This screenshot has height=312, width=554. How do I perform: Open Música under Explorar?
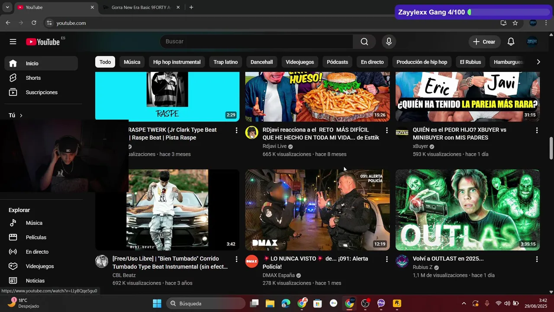[x=41, y=223]
